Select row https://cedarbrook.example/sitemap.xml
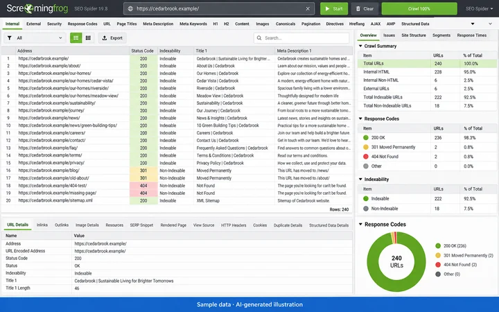499x312 pixels. click(x=177, y=200)
